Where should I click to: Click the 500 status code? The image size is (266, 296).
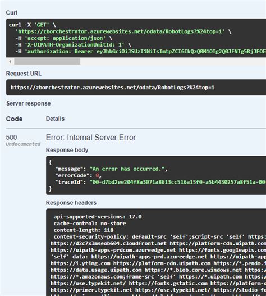[x=12, y=138]
